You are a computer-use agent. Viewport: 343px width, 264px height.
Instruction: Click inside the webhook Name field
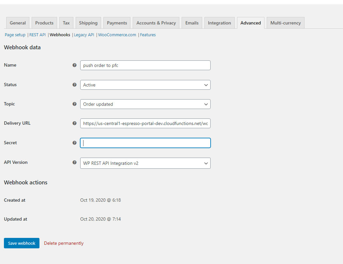point(145,65)
